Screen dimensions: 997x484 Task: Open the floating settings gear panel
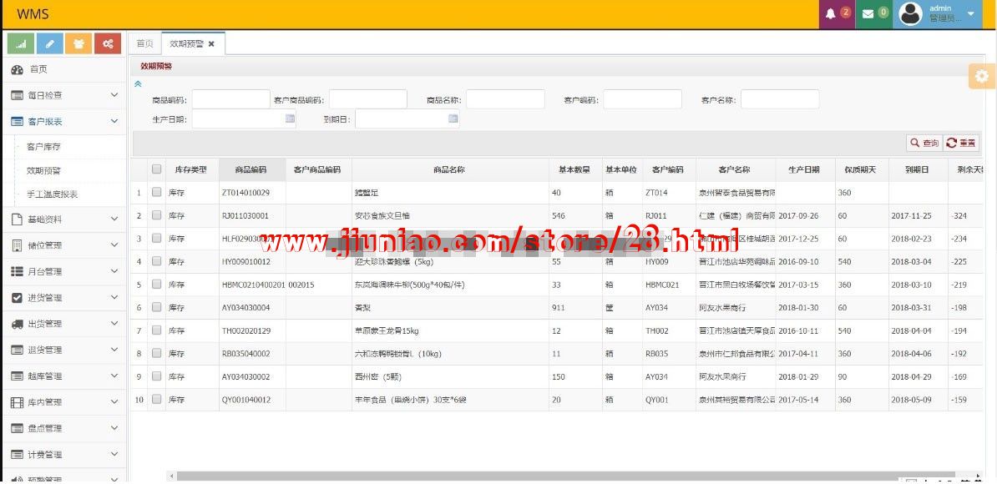click(x=982, y=76)
